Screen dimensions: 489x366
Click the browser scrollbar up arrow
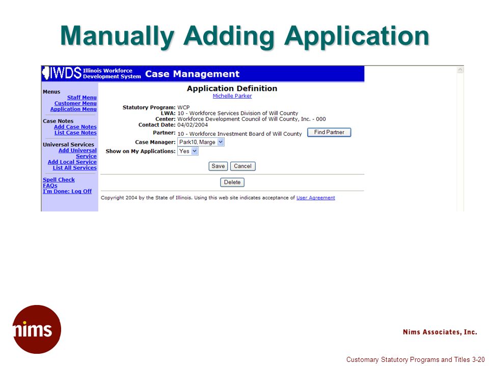coord(460,70)
